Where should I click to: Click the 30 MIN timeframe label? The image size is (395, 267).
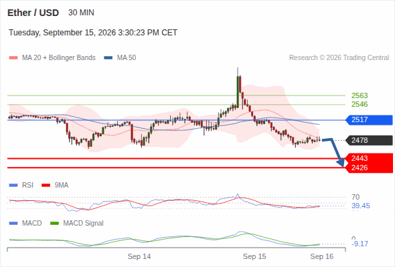(81, 13)
